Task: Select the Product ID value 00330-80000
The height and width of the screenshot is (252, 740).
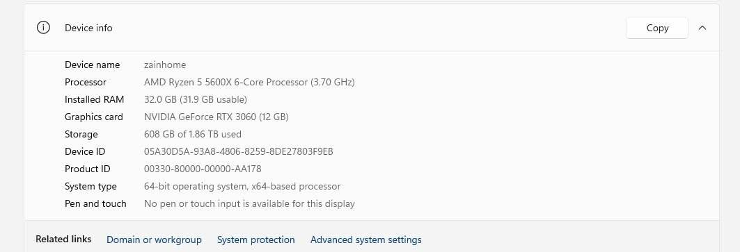Action: 203,169
